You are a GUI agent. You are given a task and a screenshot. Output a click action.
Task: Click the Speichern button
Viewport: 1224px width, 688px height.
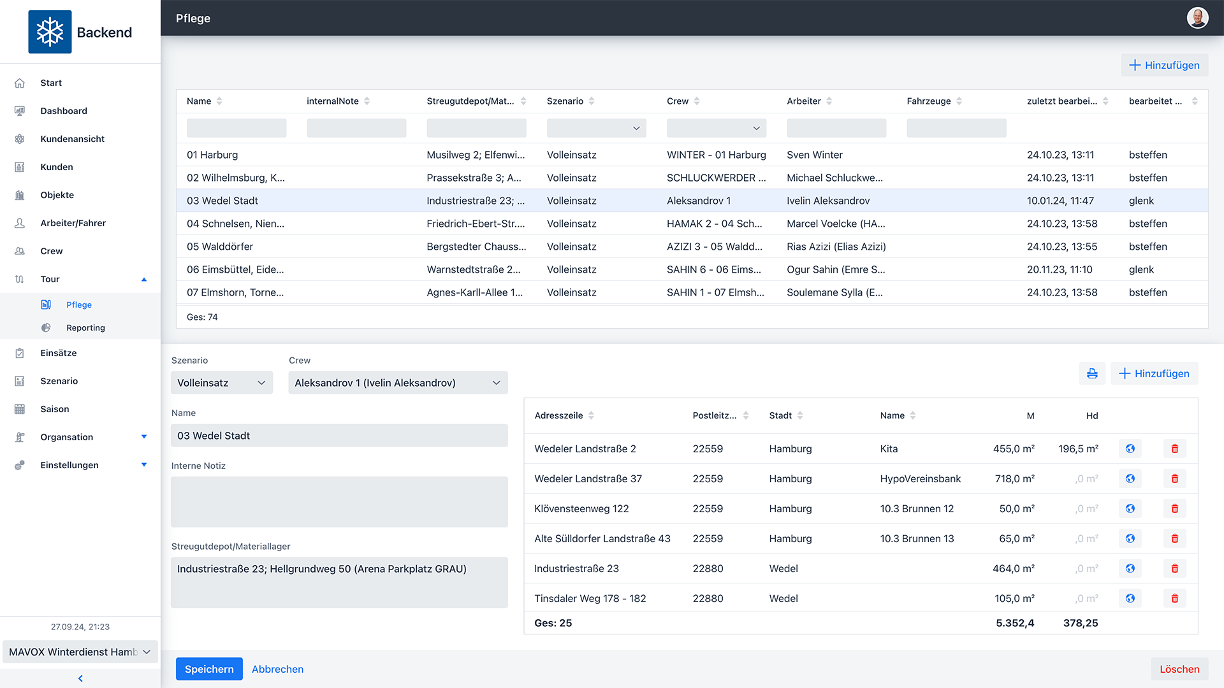pos(209,669)
